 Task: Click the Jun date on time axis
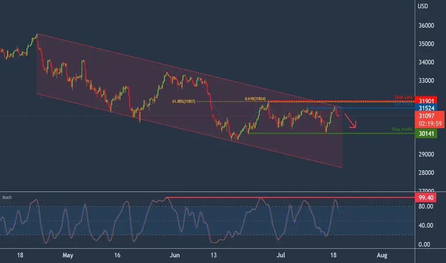(174, 255)
